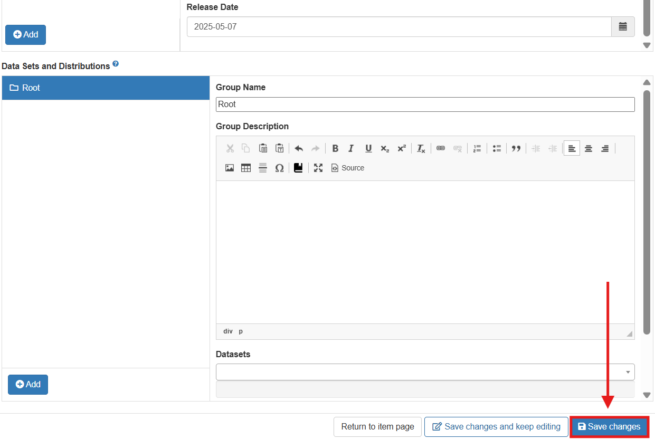The image size is (655, 439).
Task: Click the block quote icon
Action: [516, 148]
